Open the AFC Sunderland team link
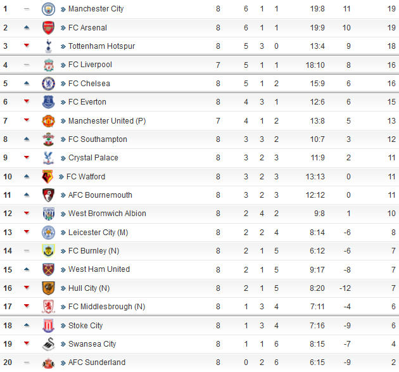Image resolution: width=399 pixels, height=372 pixels. (97, 362)
